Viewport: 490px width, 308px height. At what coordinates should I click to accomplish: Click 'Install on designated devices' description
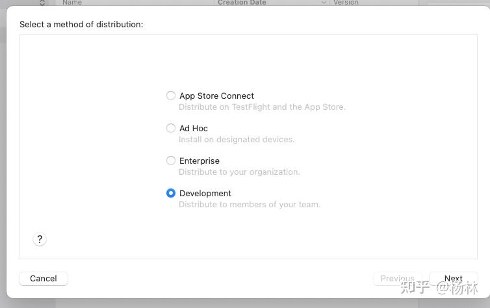[x=237, y=139]
